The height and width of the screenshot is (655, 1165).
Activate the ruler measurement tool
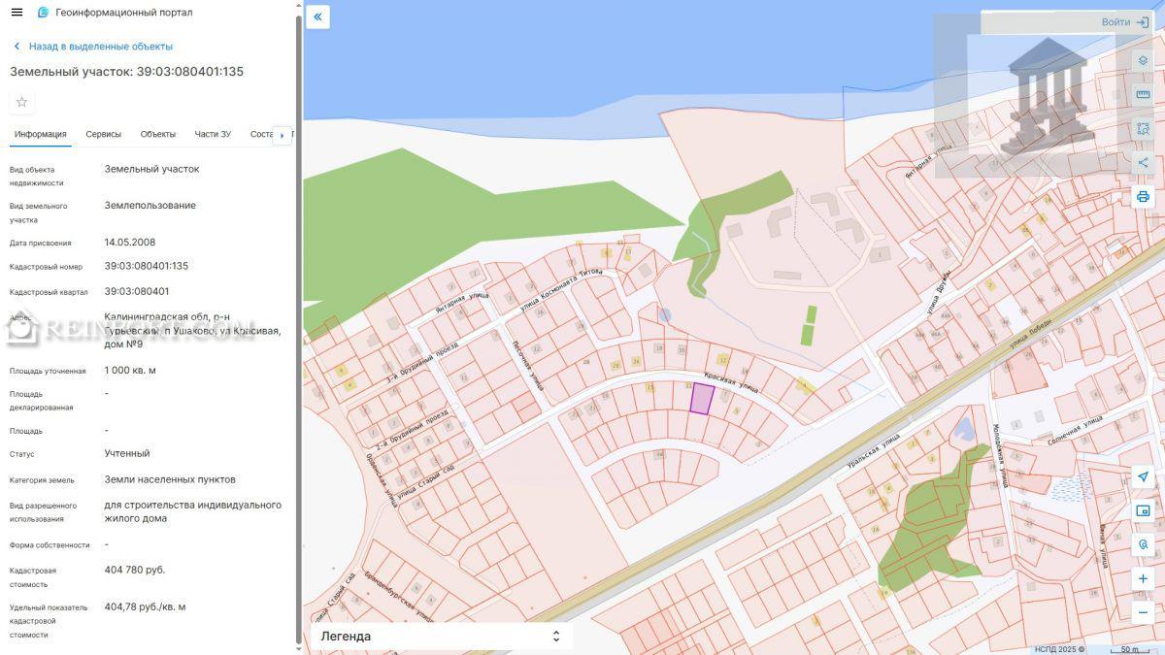click(1143, 94)
